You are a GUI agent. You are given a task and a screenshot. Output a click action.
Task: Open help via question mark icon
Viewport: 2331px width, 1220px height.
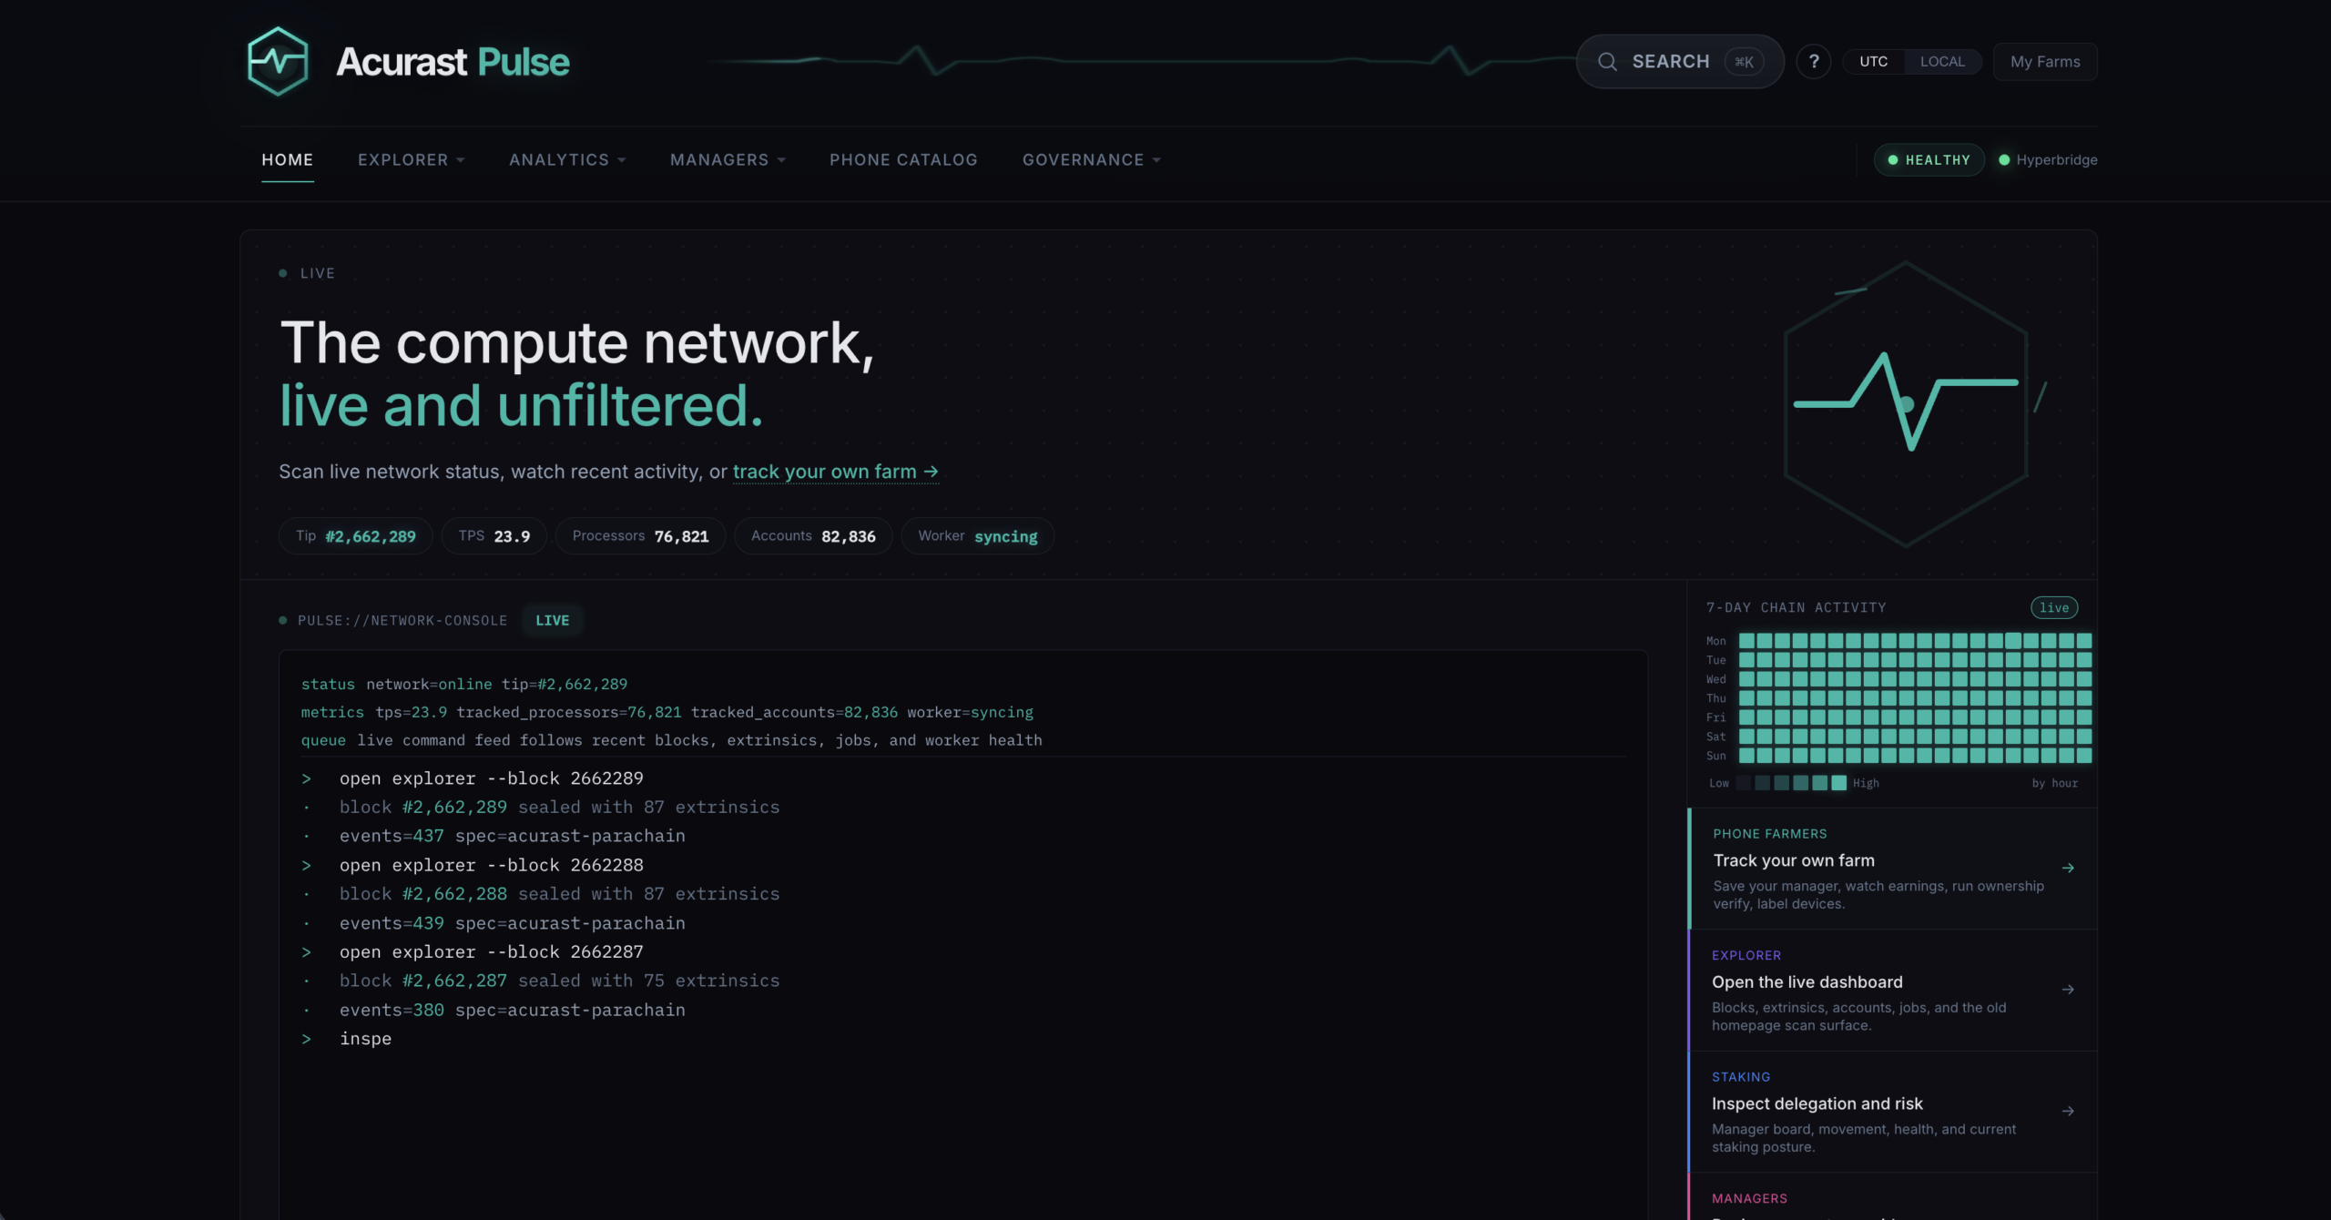(x=1814, y=61)
